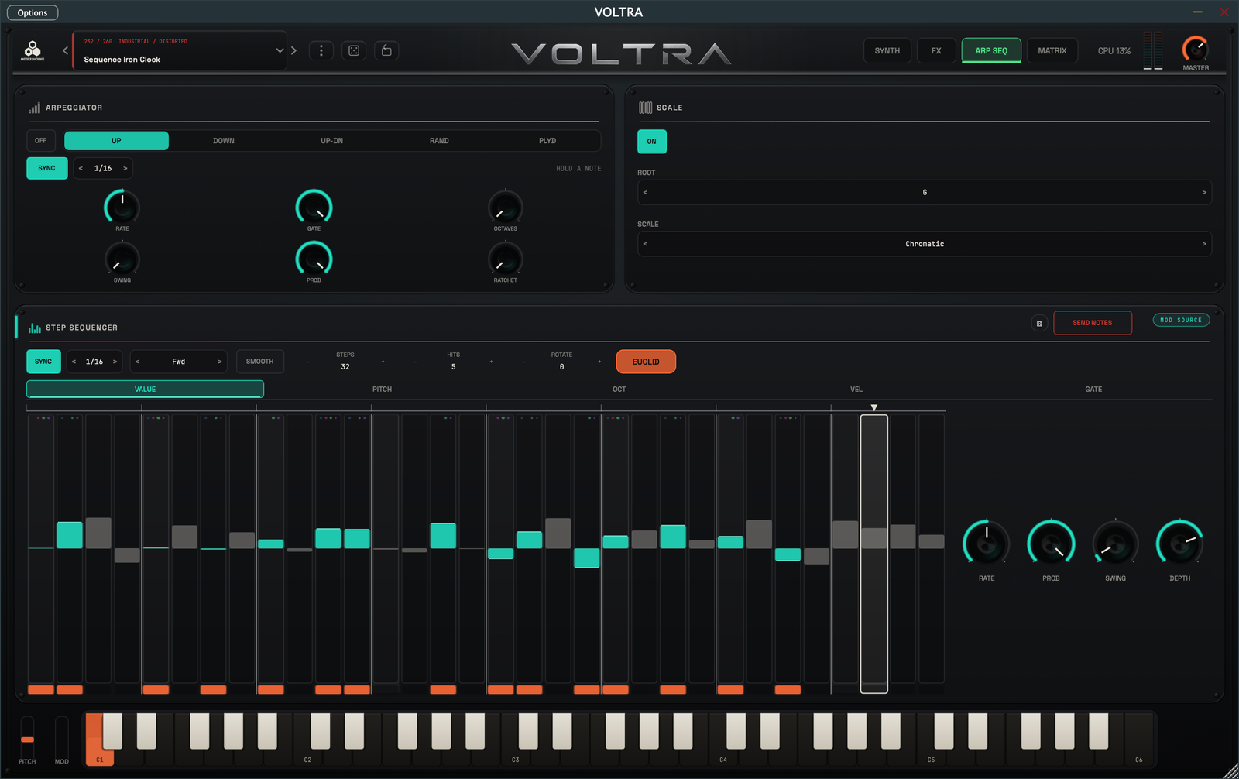Click the arpeggiator OCTAVES knob
This screenshot has width=1239, height=779.
(x=506, y=208)
